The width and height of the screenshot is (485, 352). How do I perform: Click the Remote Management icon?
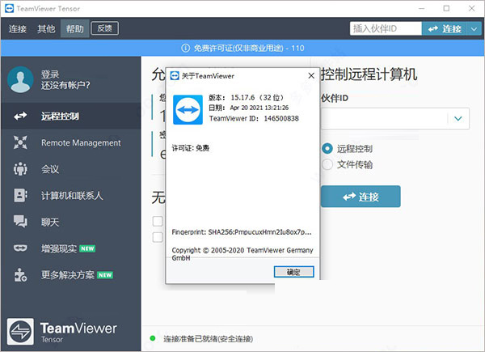pos(20,142)
